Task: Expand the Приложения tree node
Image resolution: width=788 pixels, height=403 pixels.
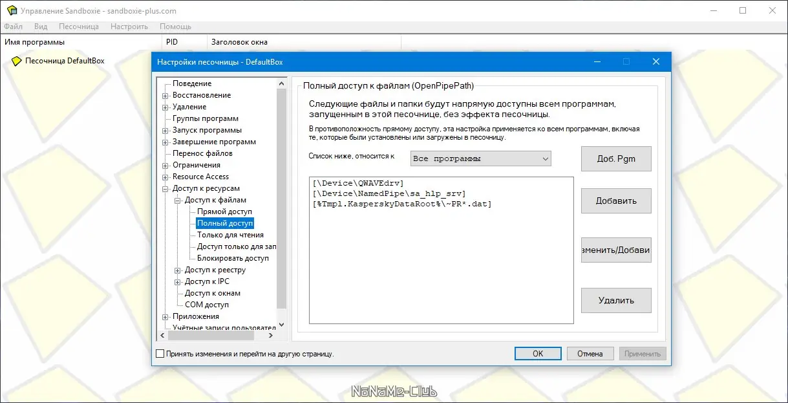Action: click(x=165, y=316)
